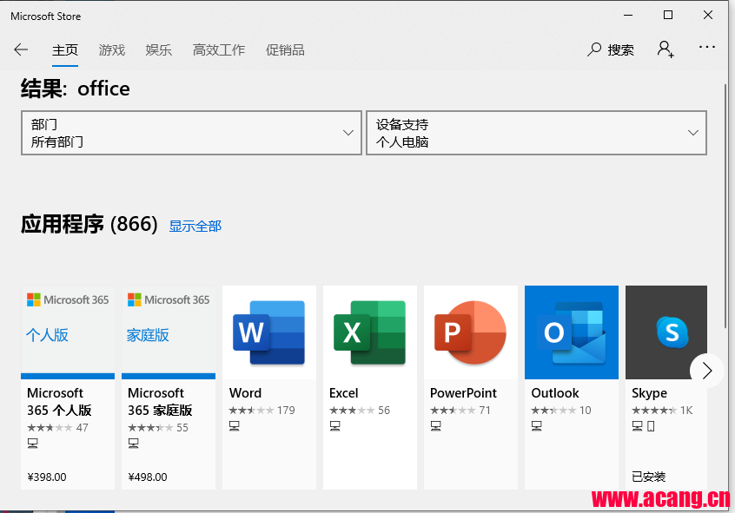Open Microsoft 365 个人版 tile image
Screen dimensions: 735x513
coord(68,332)
